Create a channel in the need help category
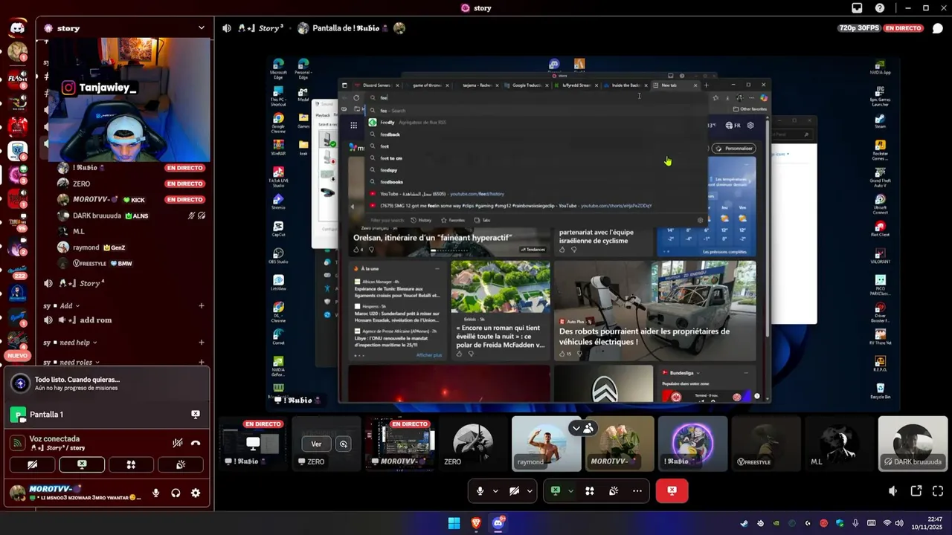Image resolution: width=952 pixels, height=535 pixels. [202, 343]
